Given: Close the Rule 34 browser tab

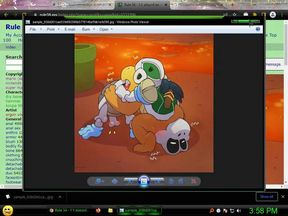Looking at the screenshot, I should (166, 5).
